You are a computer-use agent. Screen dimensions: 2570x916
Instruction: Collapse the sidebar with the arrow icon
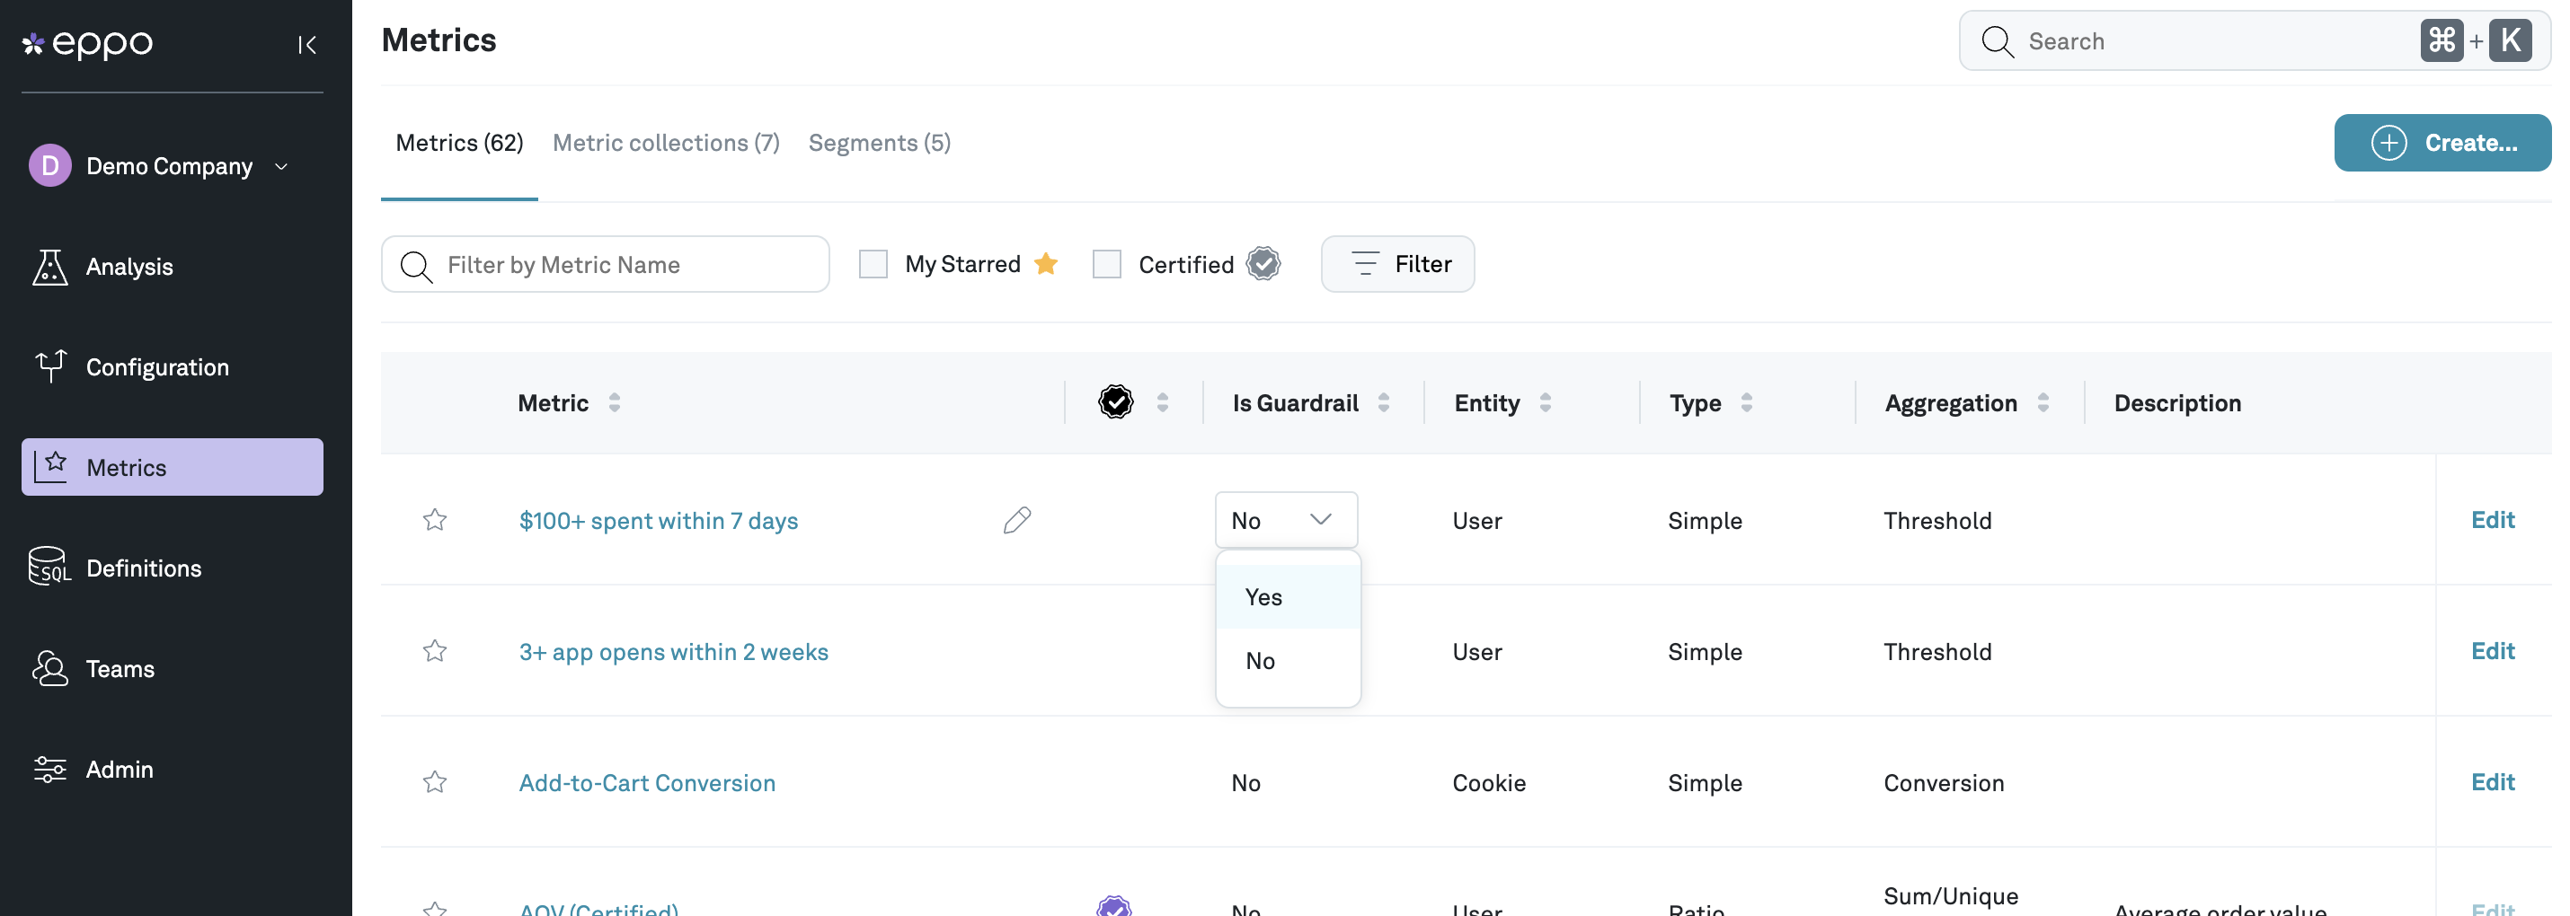point(306,45)
